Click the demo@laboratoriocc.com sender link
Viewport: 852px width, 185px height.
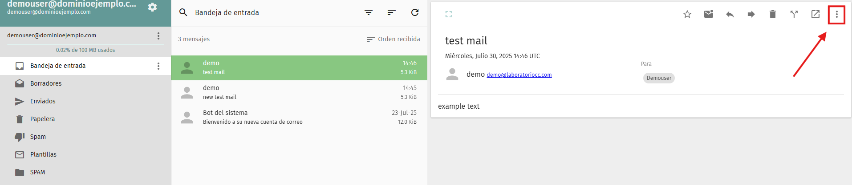tap(519, 75)
